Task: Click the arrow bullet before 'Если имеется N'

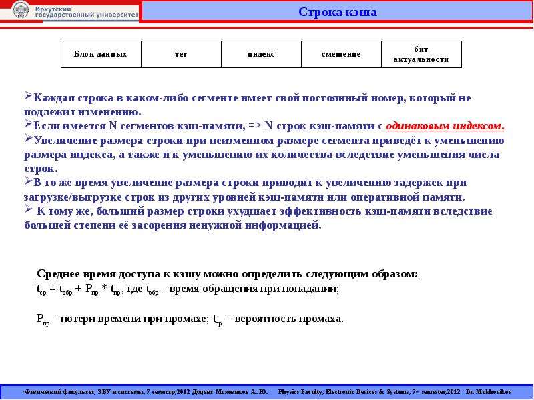Action: (x=28, y=124)
